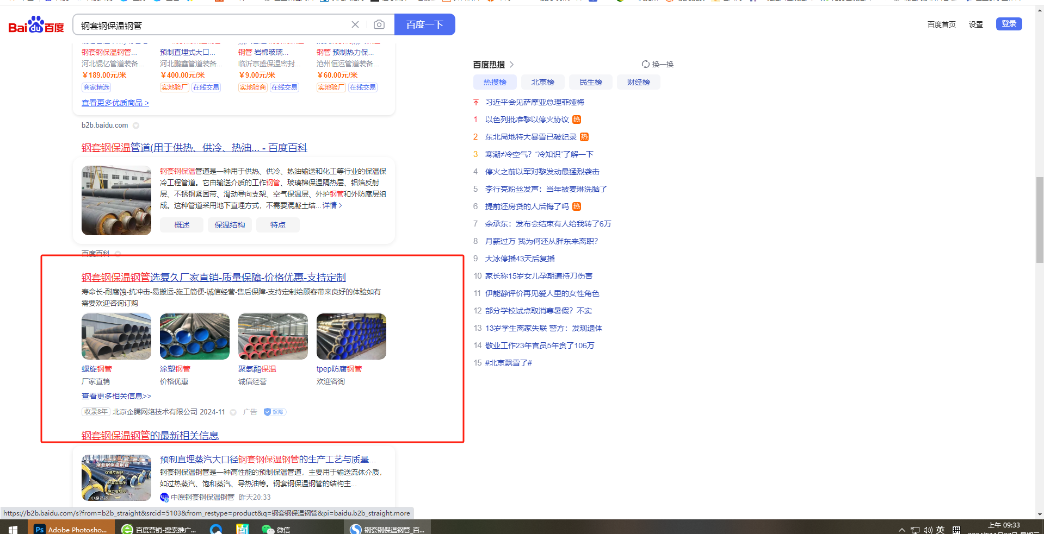Viewport: 1044px width, 534px height.
Task: Toggle the 英 input language indicator
Action: (940, 530)
